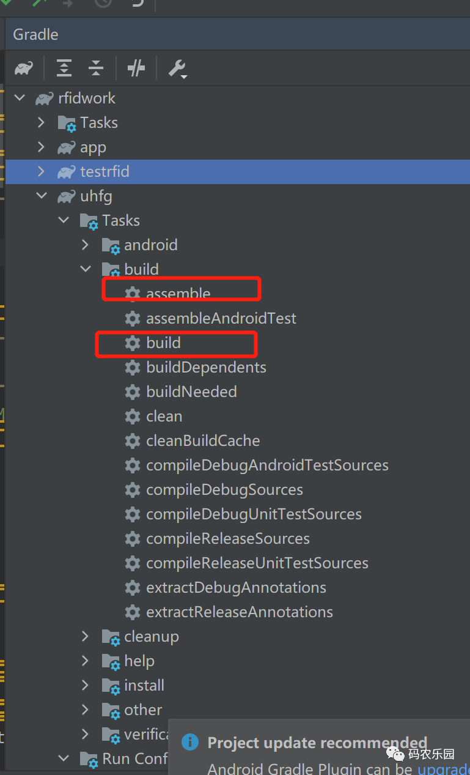Click the Gradle panel title tab
The image size is (470, 775).
coord(36,35)
